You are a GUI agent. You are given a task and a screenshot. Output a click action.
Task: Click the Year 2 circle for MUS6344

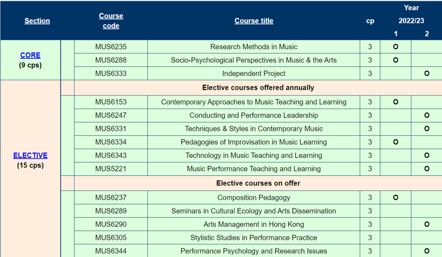click(427, 251)
